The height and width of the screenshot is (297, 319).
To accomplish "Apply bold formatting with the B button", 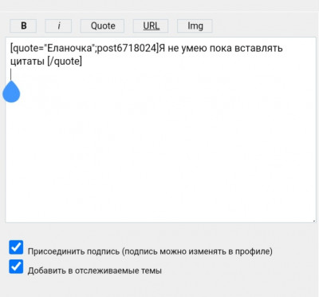I will 23,26.
